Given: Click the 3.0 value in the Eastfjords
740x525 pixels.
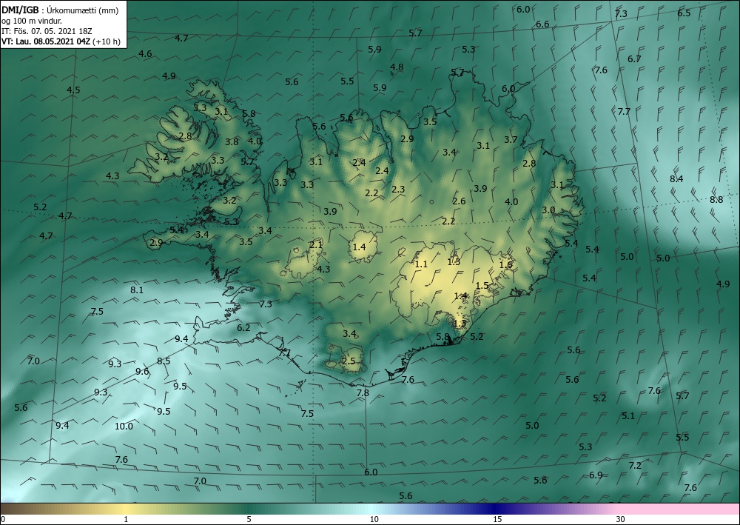Looking at the screenshot, I should tap(548, 210).
